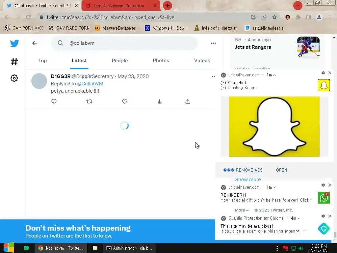Open a new tab with the plus

click(168, 6)
